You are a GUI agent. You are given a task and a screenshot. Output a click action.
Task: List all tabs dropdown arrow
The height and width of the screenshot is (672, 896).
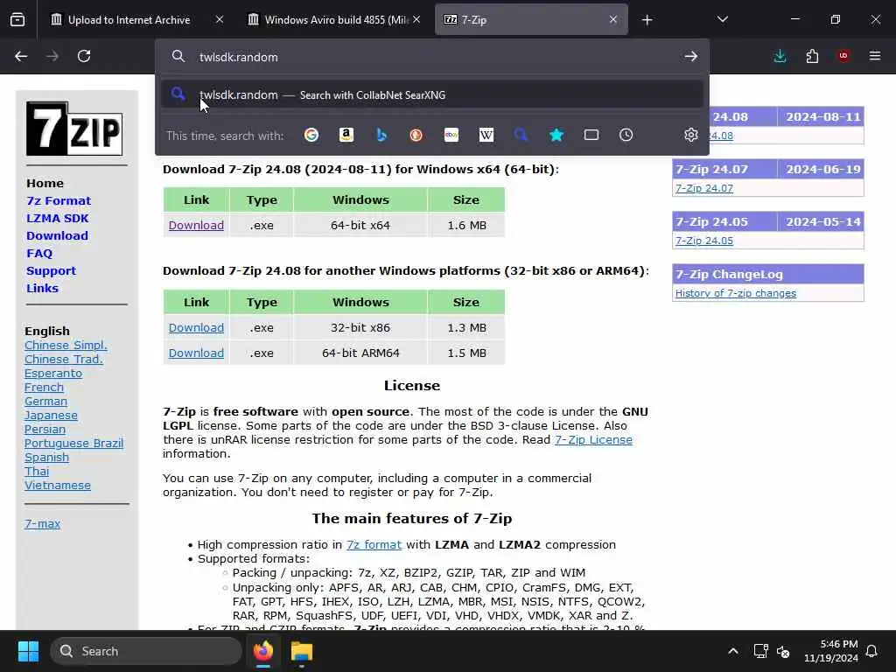point(722,20)
